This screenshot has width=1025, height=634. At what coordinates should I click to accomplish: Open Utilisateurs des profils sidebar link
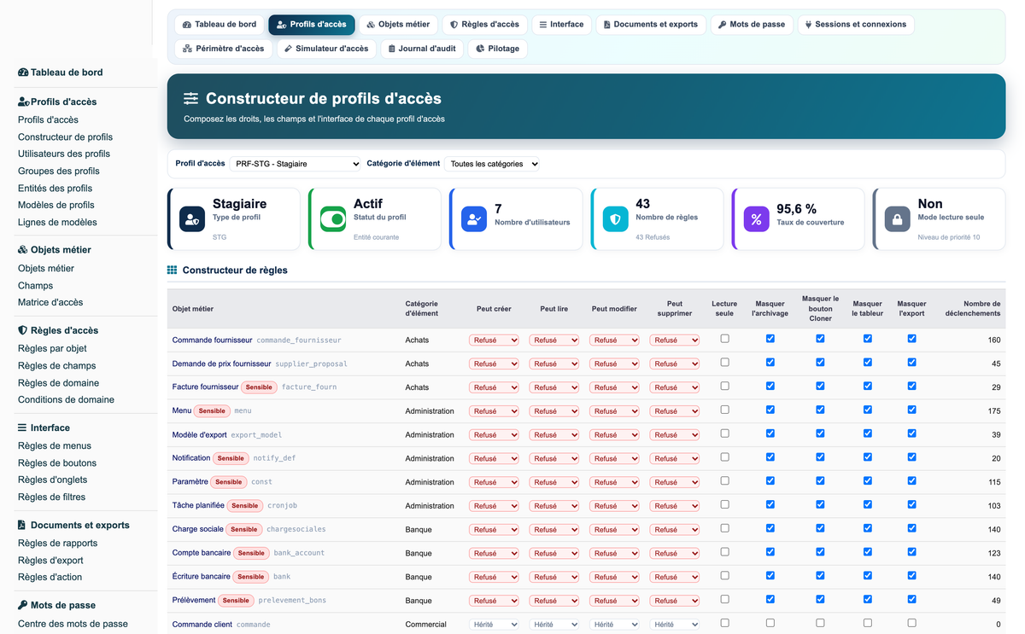64,154
